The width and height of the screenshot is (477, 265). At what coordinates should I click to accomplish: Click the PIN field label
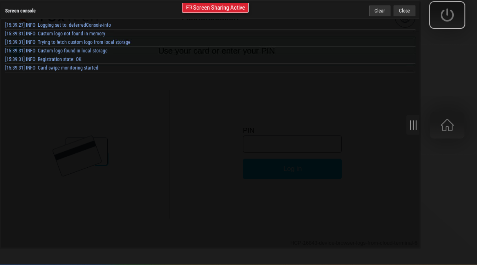click(x=248, y=130)
